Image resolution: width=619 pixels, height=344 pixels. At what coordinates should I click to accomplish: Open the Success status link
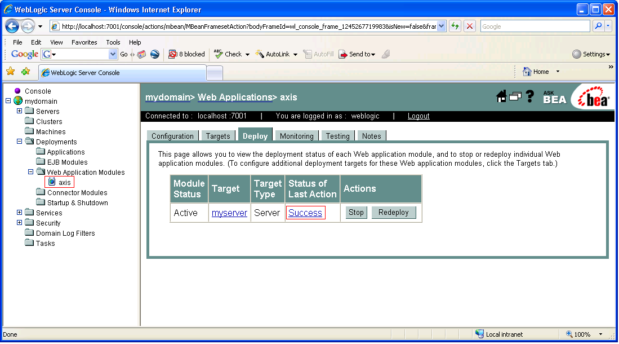[x=305, y=213]
